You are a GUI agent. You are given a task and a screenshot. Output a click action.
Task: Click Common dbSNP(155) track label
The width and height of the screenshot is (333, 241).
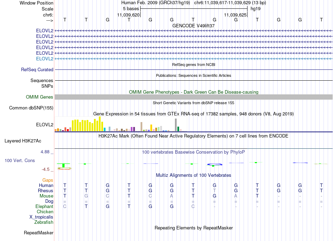click(x=31, y=108)
